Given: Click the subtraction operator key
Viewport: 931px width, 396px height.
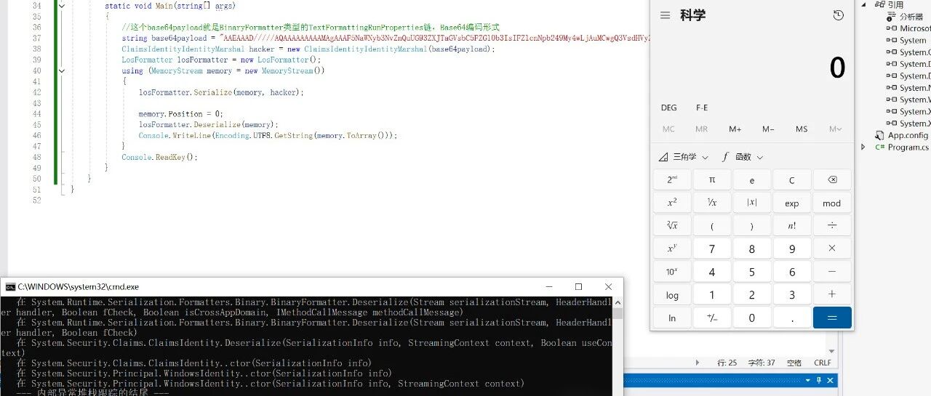Looking at the screenshot, I should point(832,272).
